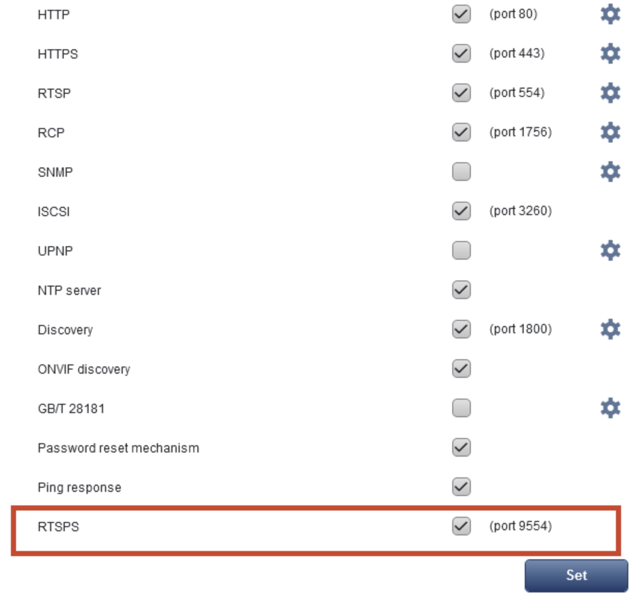Viewport: 633px width, 594px height.
Task: Uncheck the NTP server option
Action: tap(460, 289)
